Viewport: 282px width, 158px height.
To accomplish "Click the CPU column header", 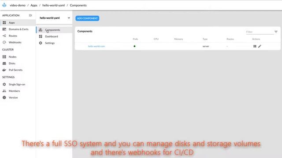I will click(156, 39).
